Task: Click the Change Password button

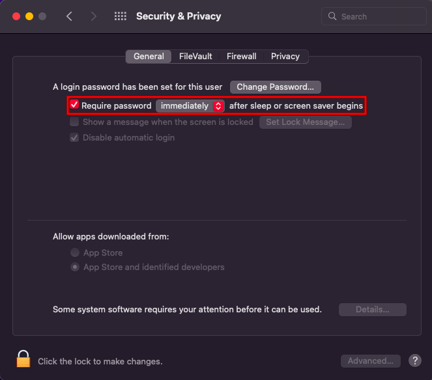Action: (x=275, y=87)
